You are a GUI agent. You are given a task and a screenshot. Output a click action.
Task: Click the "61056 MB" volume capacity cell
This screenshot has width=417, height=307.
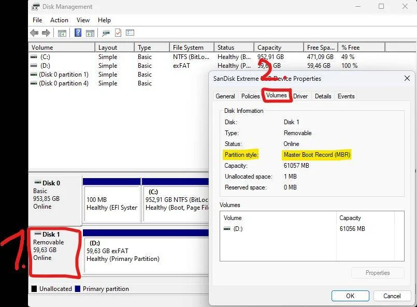[x=352, y=229]
